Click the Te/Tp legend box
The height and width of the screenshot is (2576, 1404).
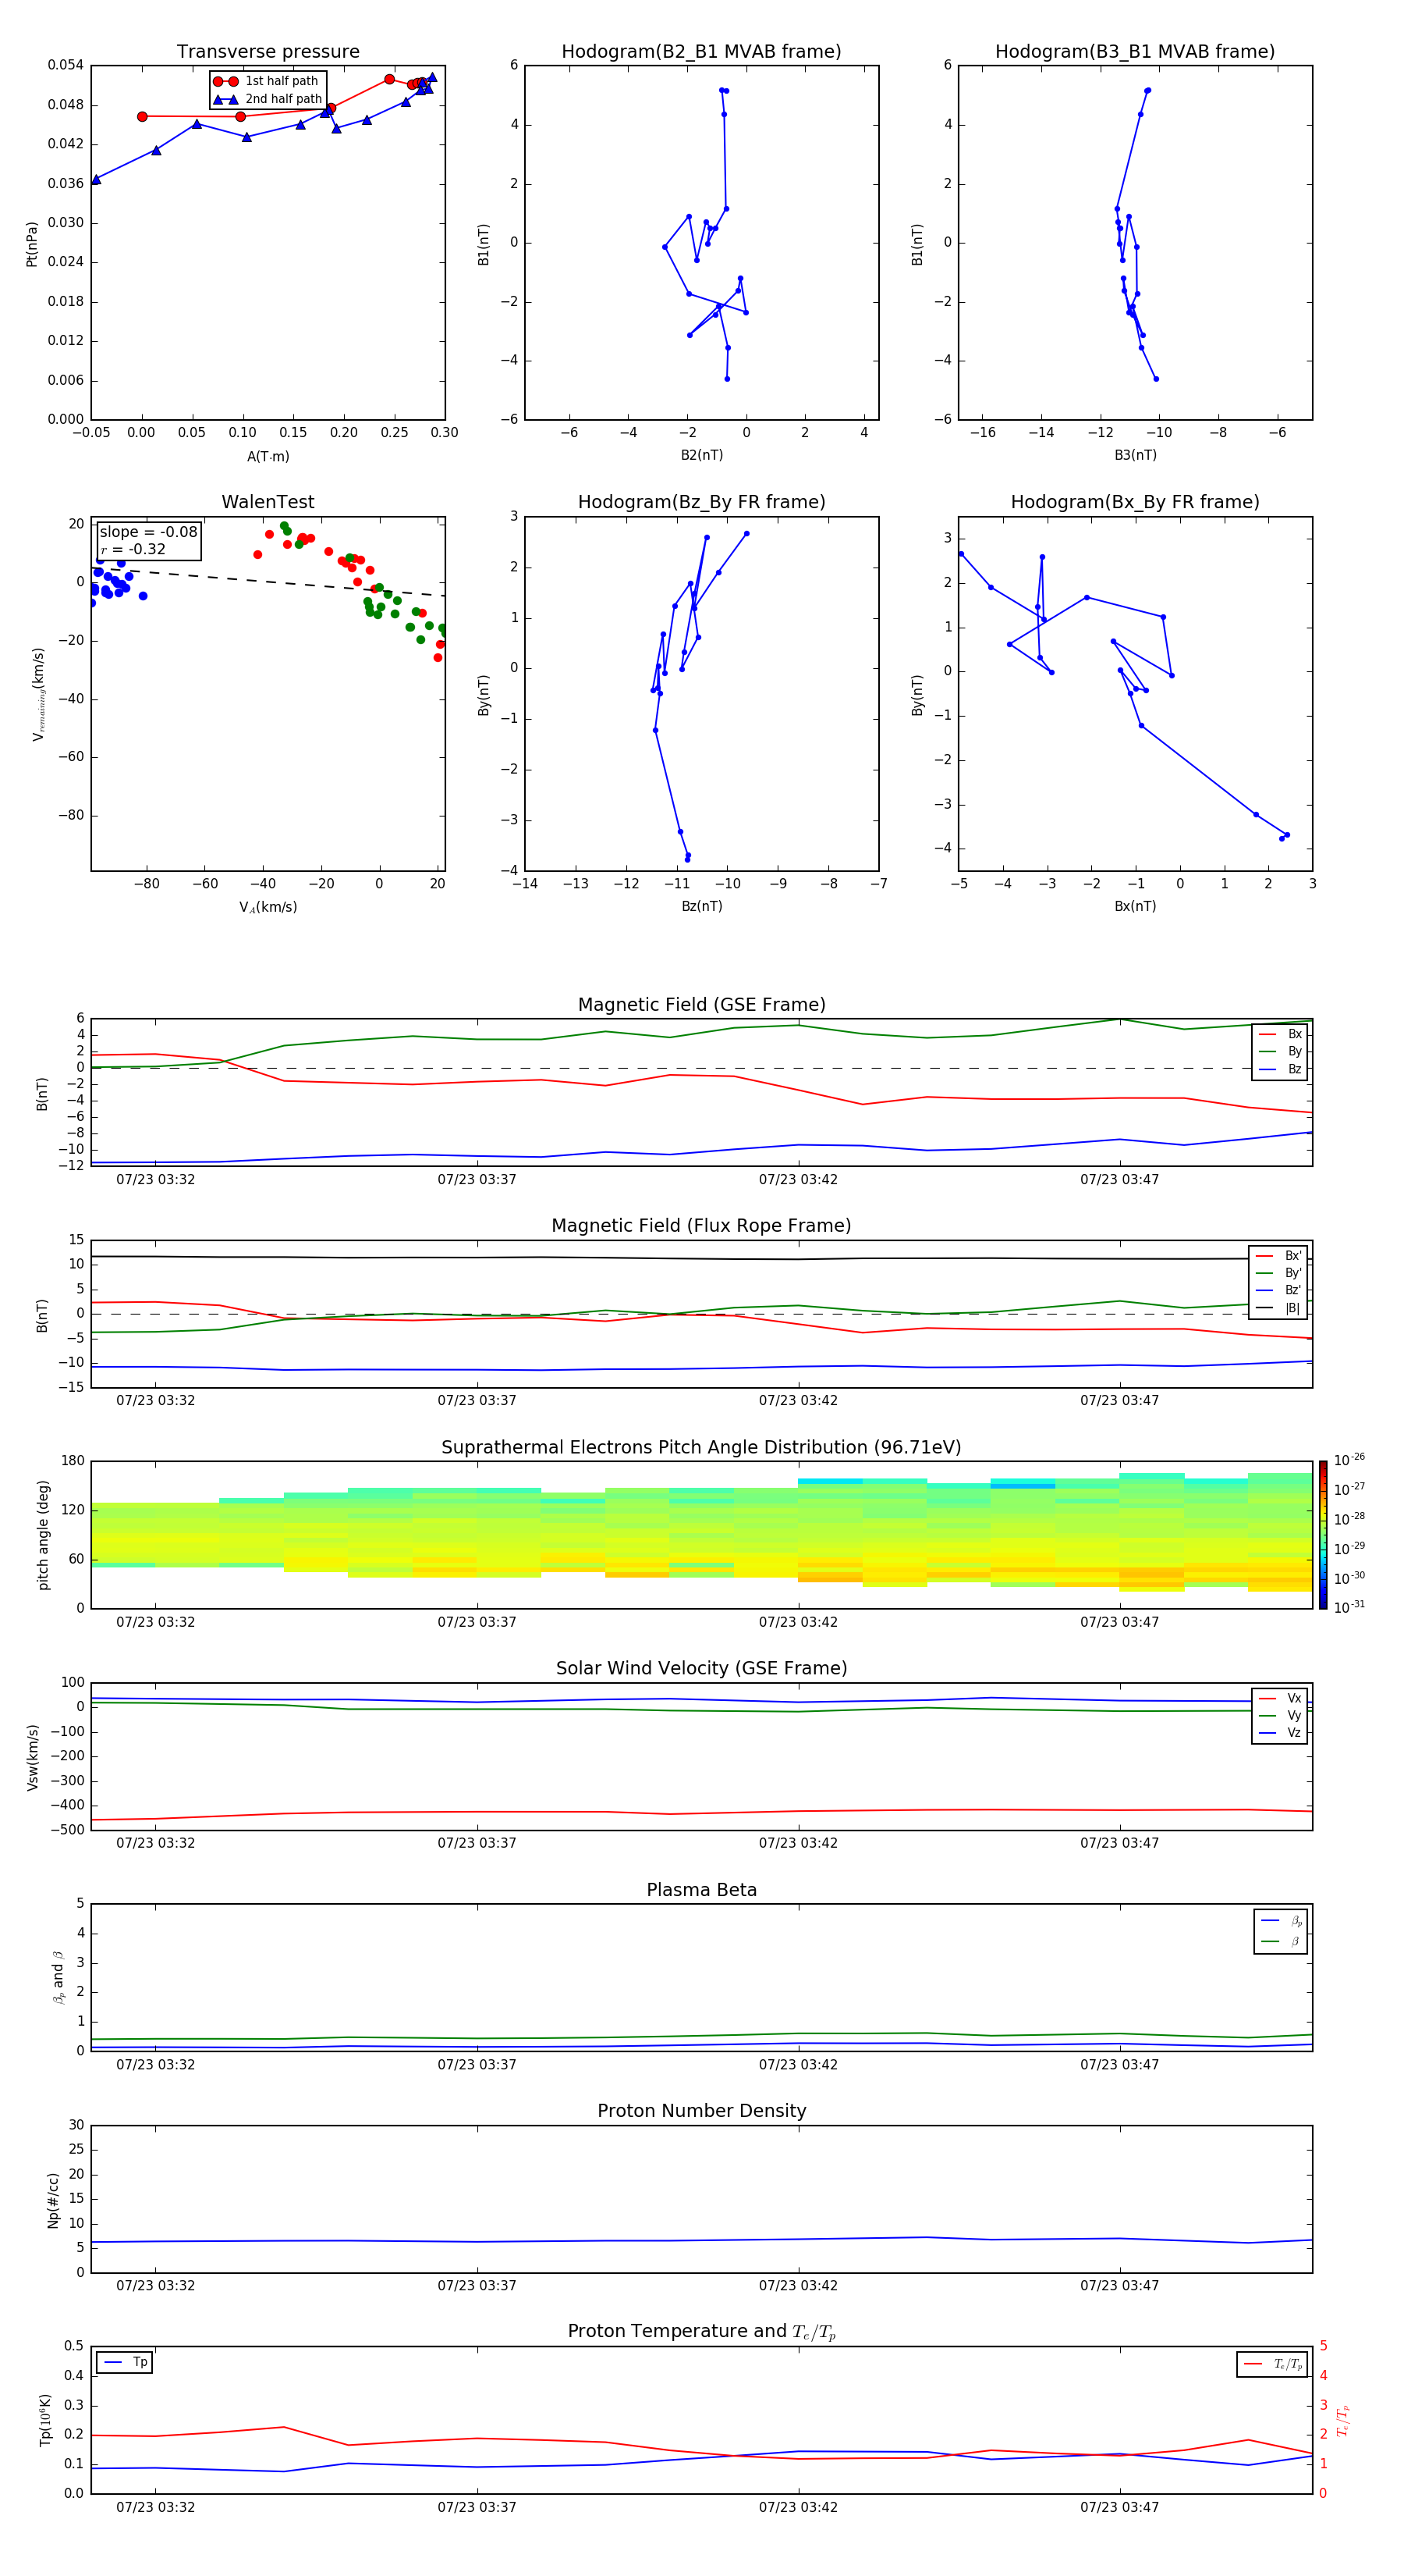pos(1272,2365)
